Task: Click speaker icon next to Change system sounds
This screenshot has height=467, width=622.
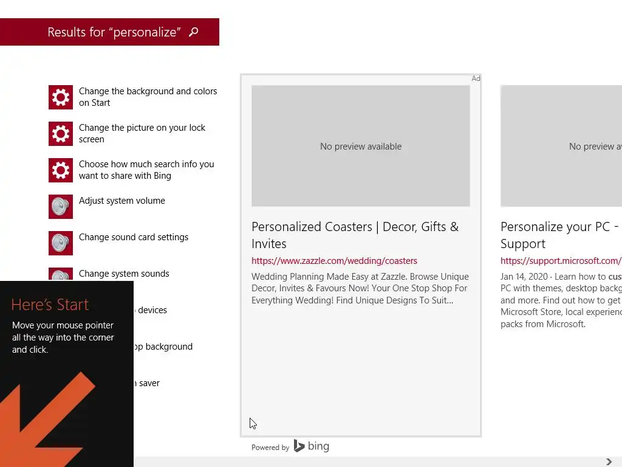Action: pyautogui.click(x=61, y=274)
